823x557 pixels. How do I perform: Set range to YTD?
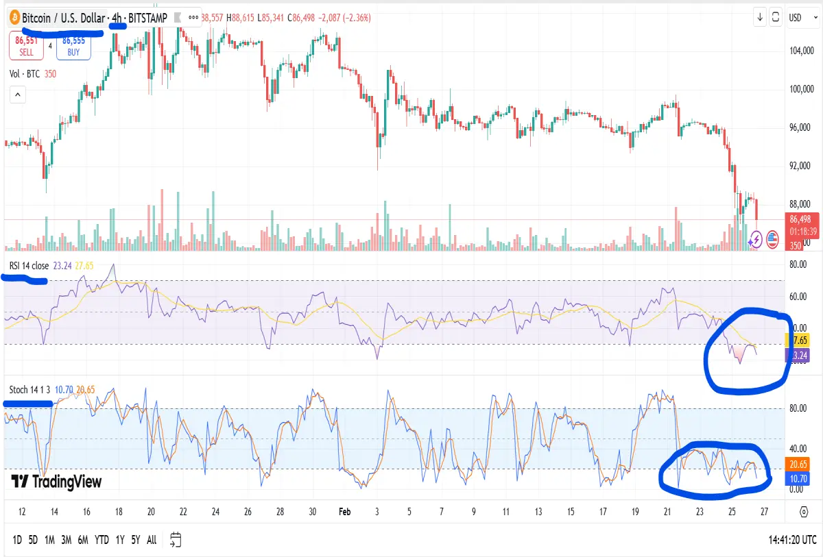[102, 540]
